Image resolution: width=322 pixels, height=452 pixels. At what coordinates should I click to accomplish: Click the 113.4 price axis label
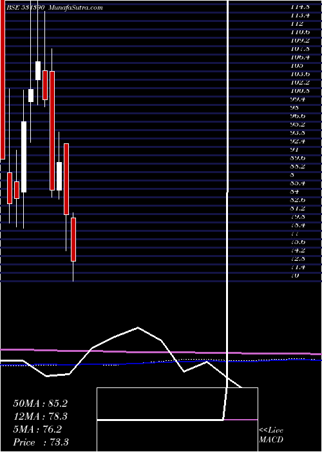(301, 15)
